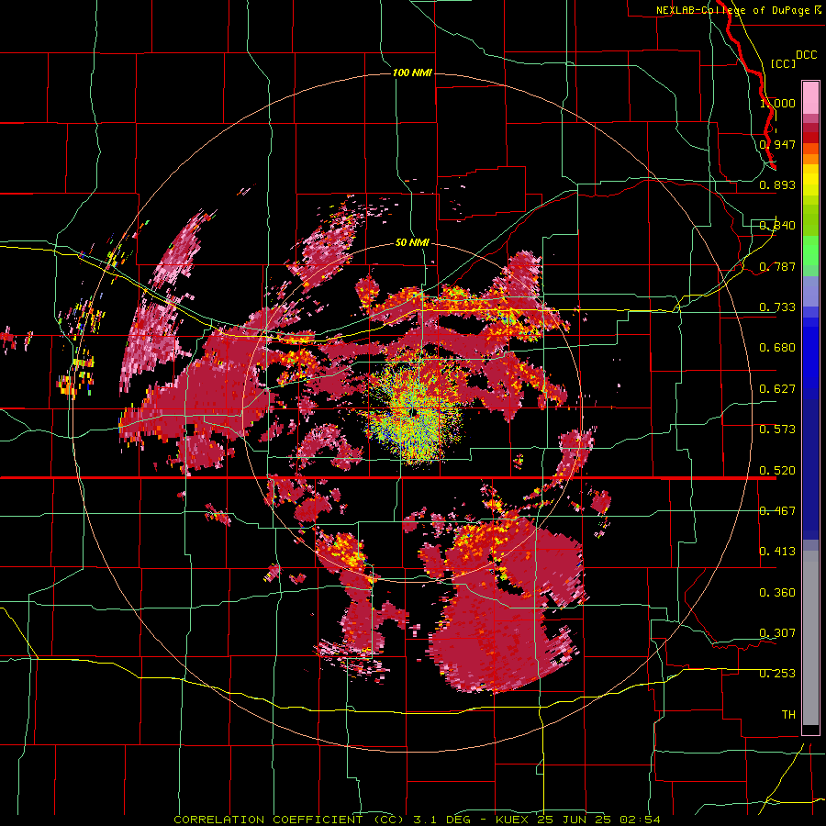Pick the orange segment of the color bar
Viewport: 826px width, 826px height.
[810, 159]
